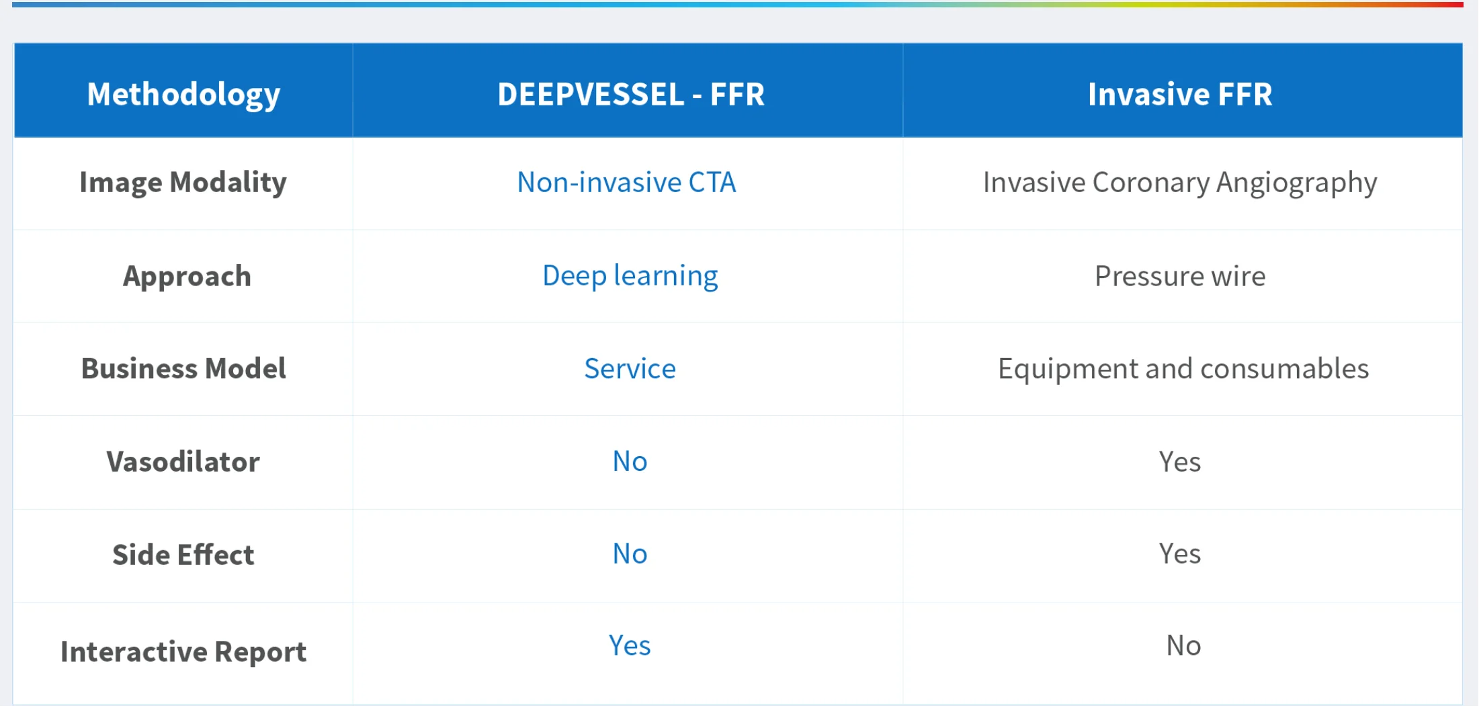Click No in the Side Effect row

coord(630,554)
